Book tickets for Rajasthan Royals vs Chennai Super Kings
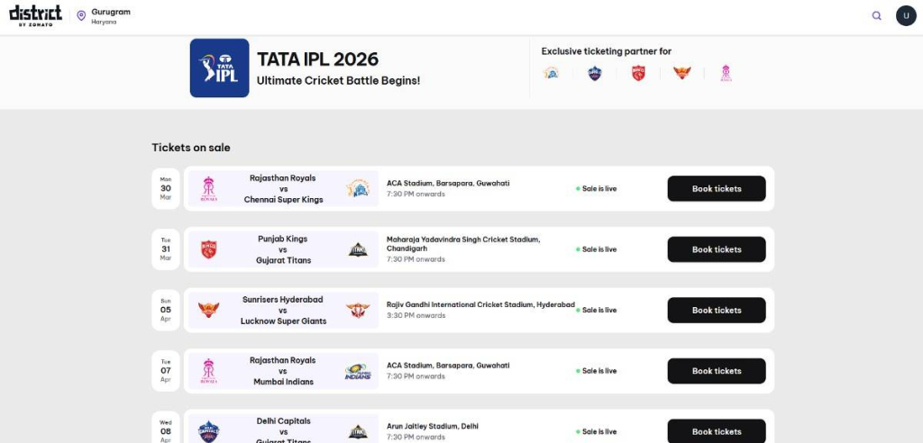The height and width of the screenshot is (443, 923). [716, 189]
